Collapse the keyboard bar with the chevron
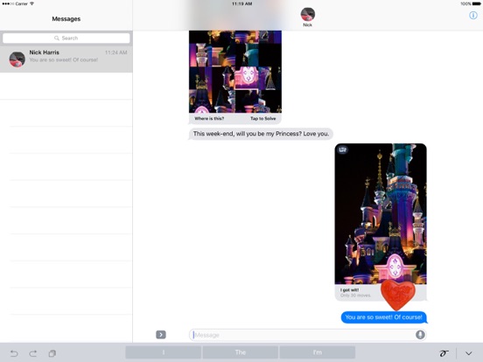Image resolution: width=483 pixels, height=362 pixels. (x=468, y=353)
